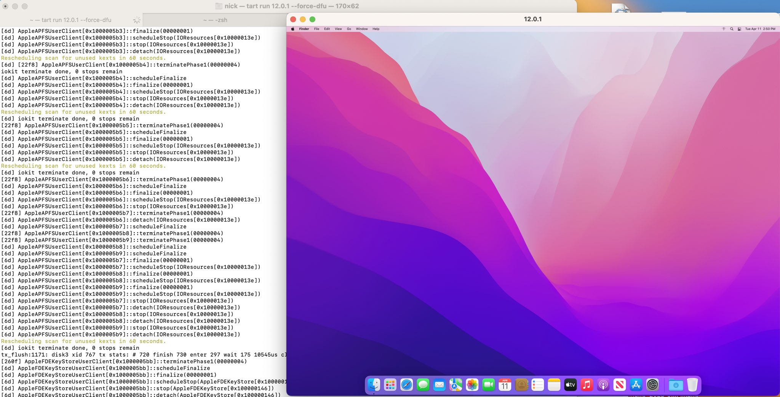
Task: Open the Finder Go menu
Action: (x=349, y=29)
